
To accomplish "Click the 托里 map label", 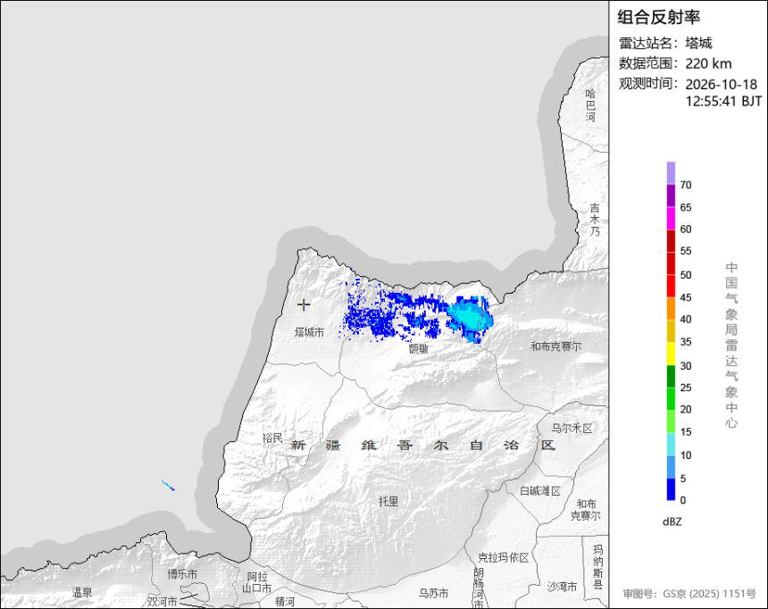I will tap(388, 501).
